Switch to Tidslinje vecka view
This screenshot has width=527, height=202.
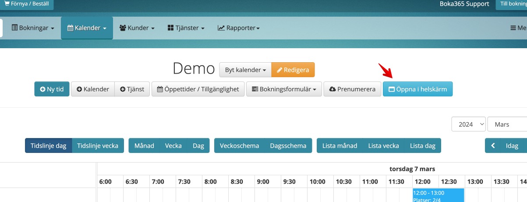coord(98,145)
